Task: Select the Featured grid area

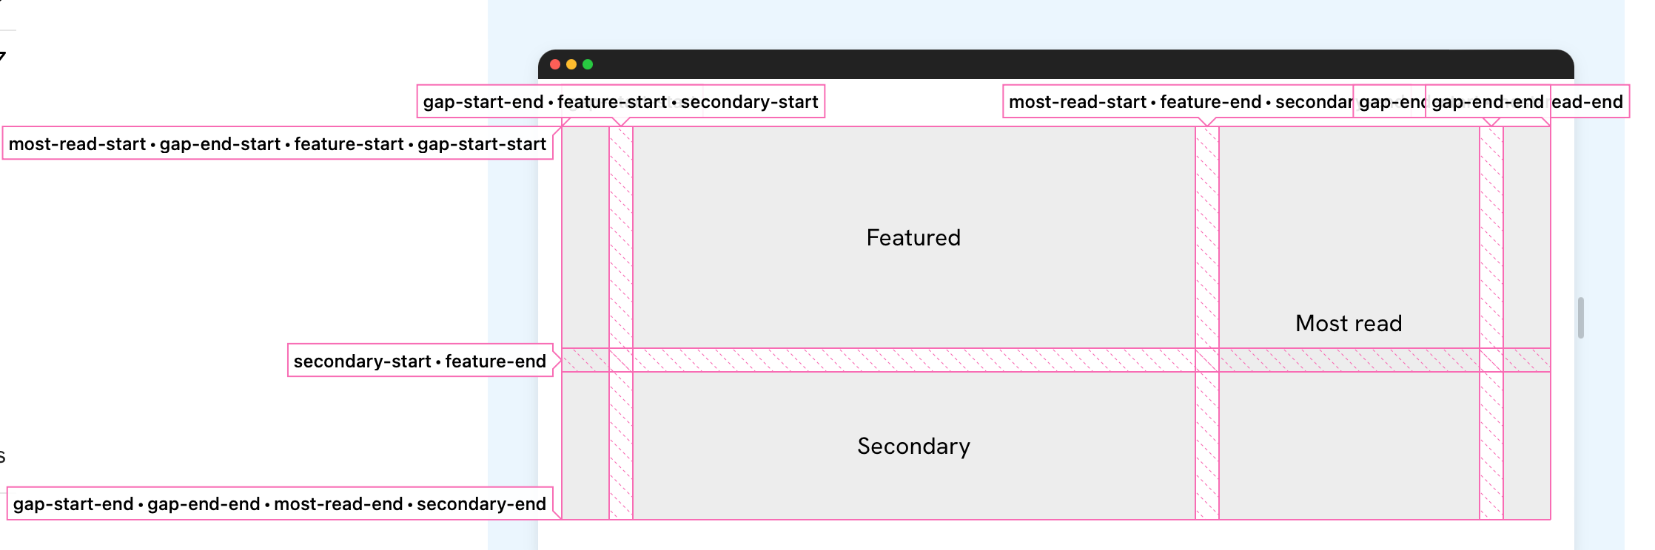Action: tap(913, 237)
